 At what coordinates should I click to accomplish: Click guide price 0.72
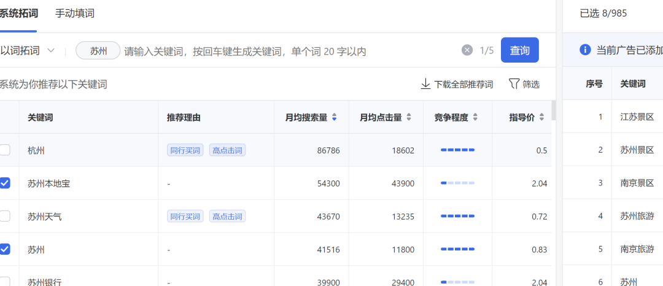(540, 217)
